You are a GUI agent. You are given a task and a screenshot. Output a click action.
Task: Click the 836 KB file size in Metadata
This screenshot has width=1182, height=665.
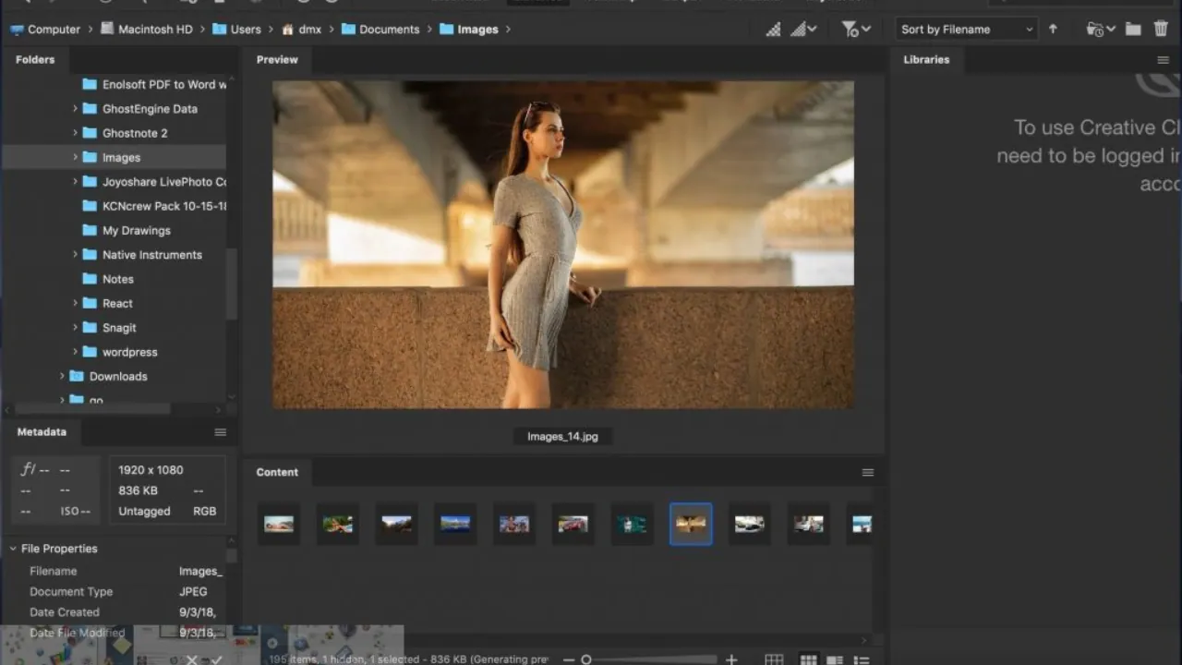(138, 490)
